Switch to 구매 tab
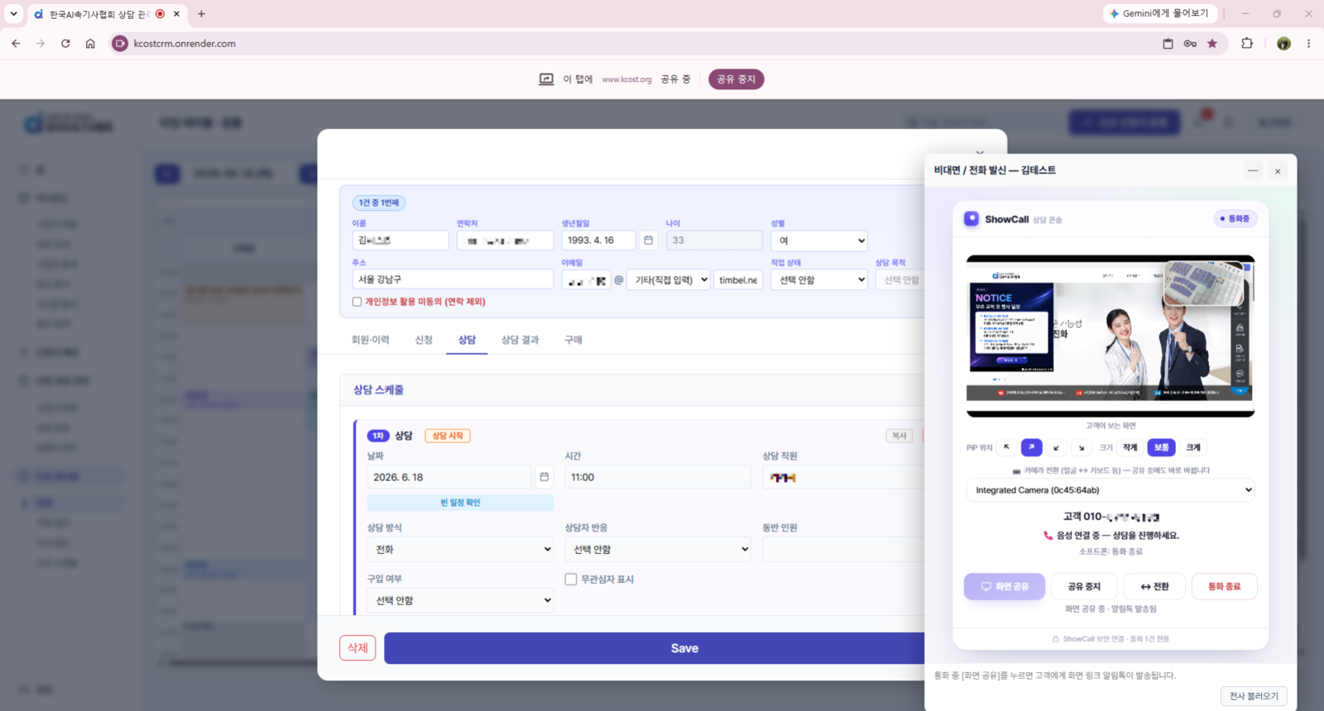Screen dimensions: 1324x711 [573, 340]
